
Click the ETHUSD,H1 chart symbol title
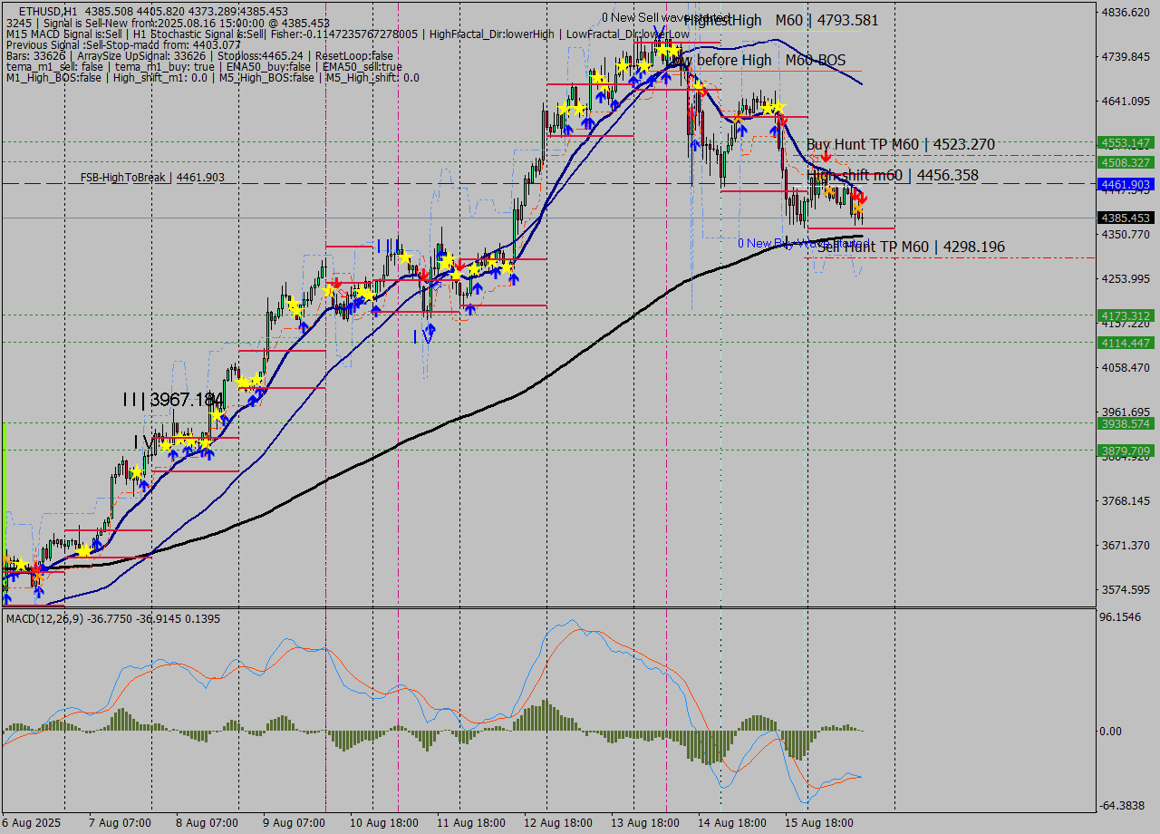coord(47,11)
